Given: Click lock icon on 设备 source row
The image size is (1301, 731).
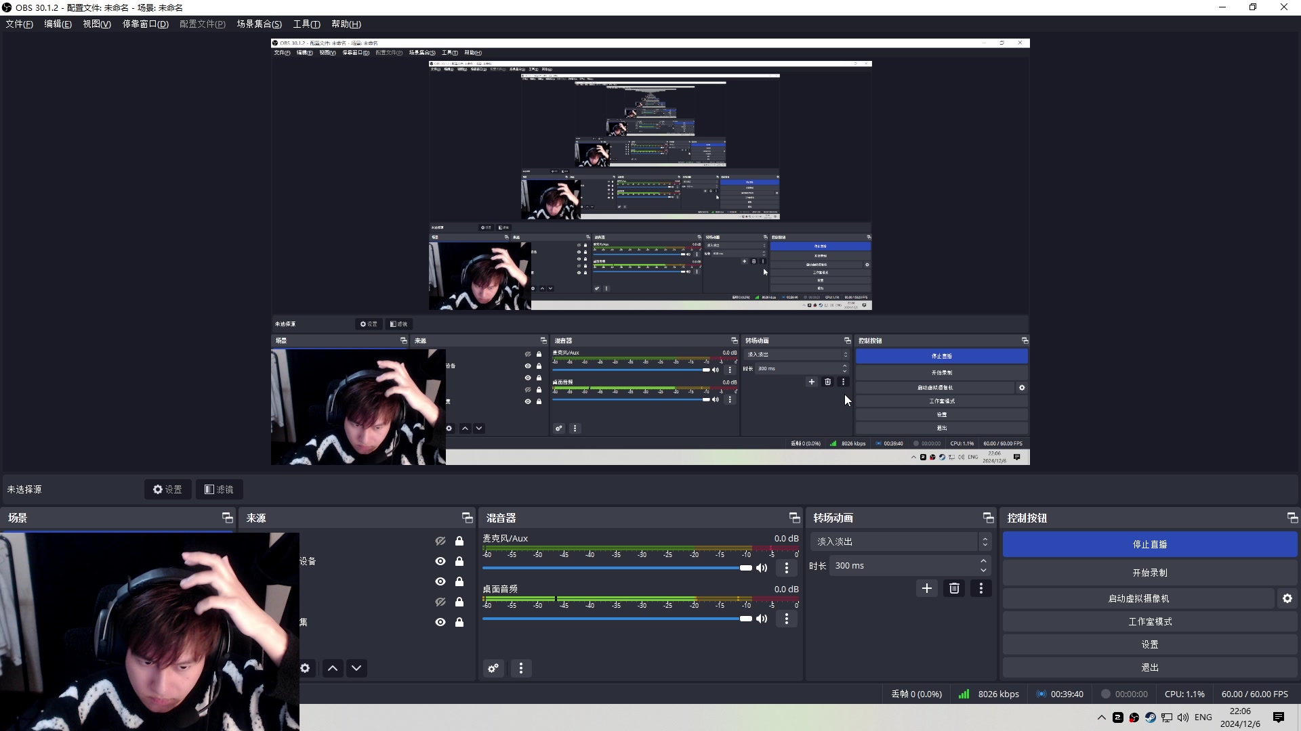Looking at the screenshot, I should pos(459,561).
